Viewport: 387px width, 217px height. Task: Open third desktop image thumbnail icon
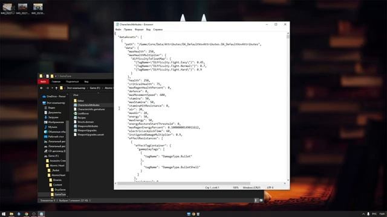(38, 8)
